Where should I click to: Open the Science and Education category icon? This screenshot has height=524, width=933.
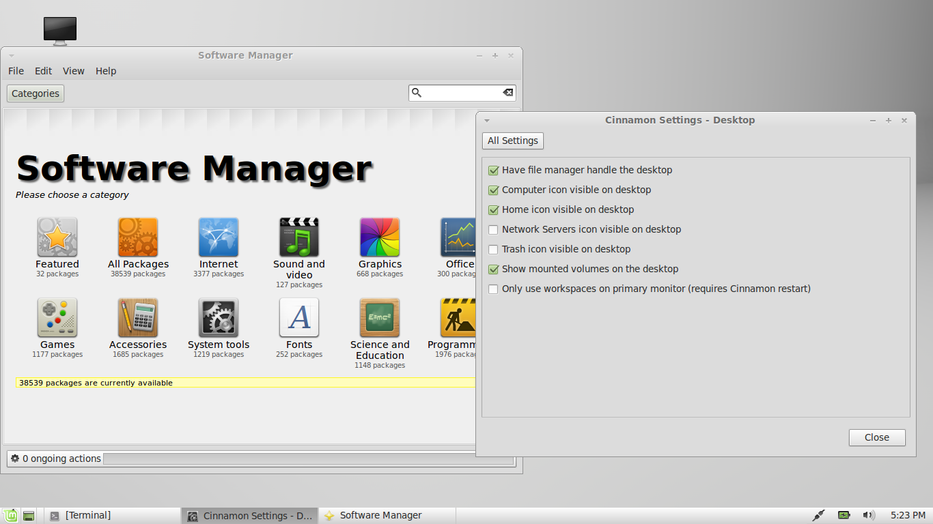(380, 318)
